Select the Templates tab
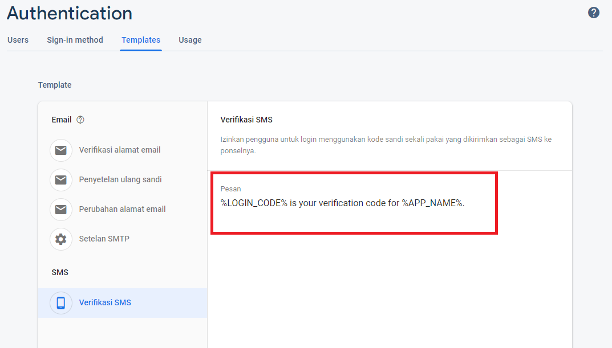Screen dimensions: 612x348 [141, 40]
